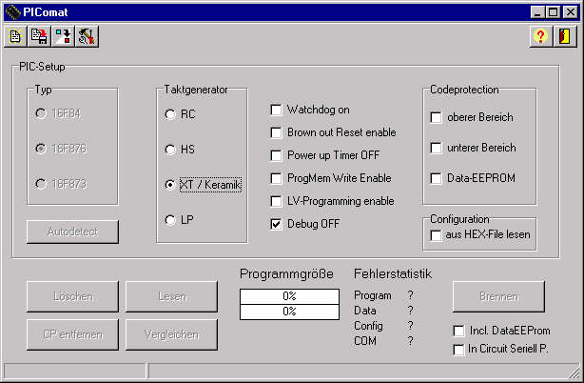Check oberer Bereich code protection
The width and height of the screenshot is (584, 383).
436,117
